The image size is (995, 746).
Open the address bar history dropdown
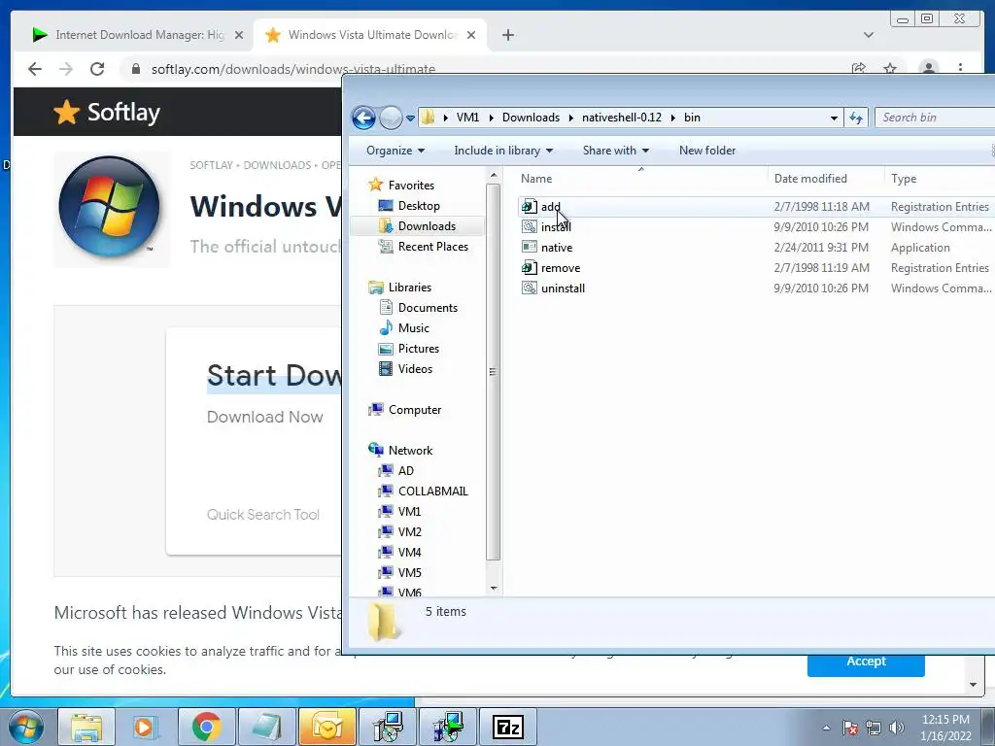tap(833, 118)
